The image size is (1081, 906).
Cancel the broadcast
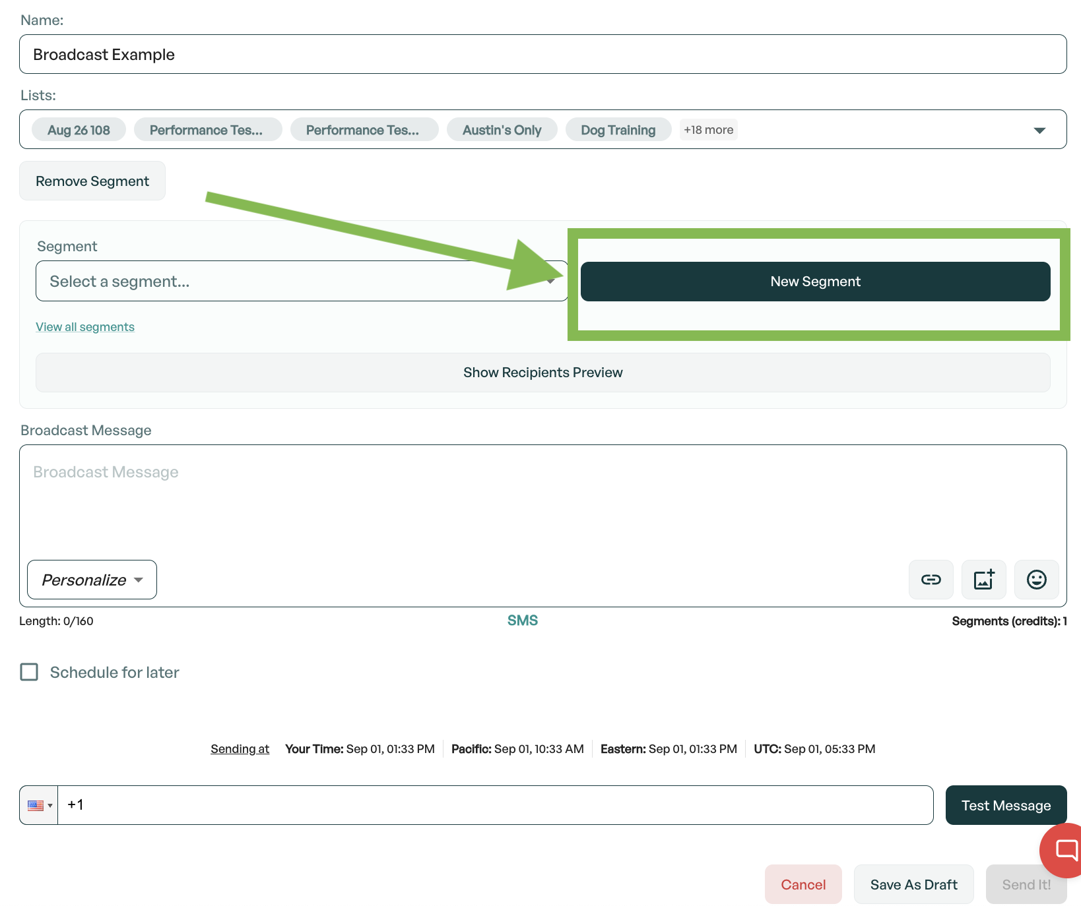pyautogui.click(x=803, y=884)
